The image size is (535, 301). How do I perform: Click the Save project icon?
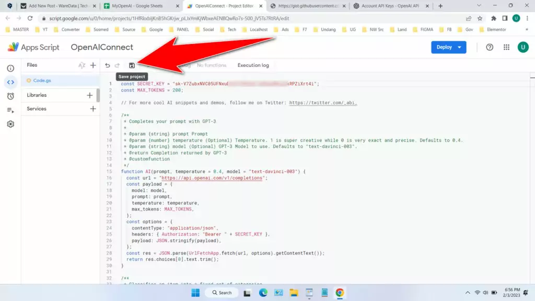pos(132,65)
